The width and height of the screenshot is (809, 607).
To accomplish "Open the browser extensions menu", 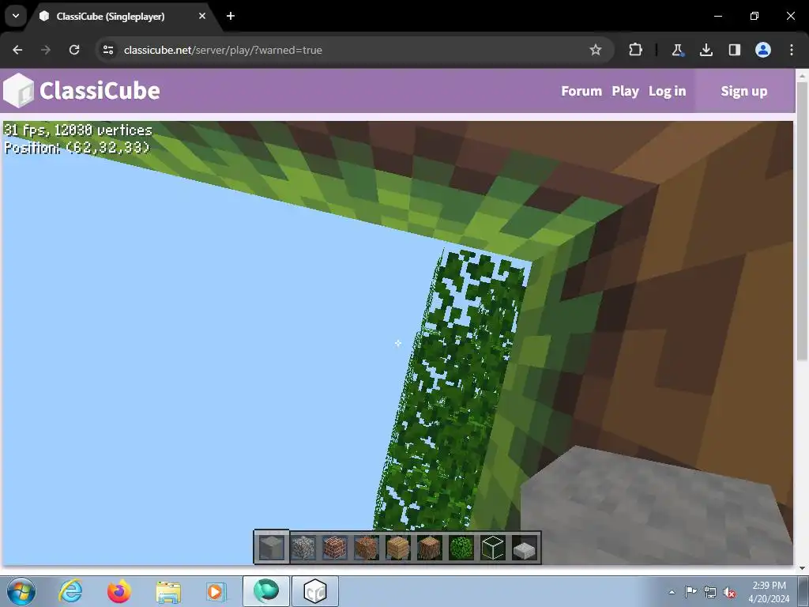I will [x=636, y=50].
